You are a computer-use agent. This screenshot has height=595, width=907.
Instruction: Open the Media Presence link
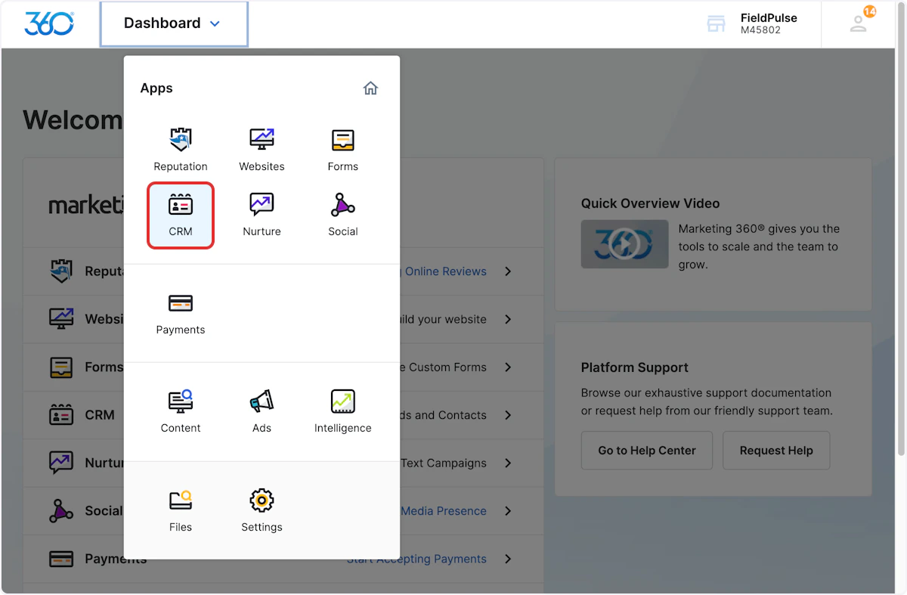(x=444, y=511)
